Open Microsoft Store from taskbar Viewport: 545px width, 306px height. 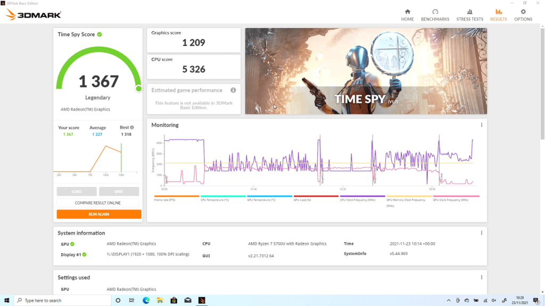pos(174,300)
